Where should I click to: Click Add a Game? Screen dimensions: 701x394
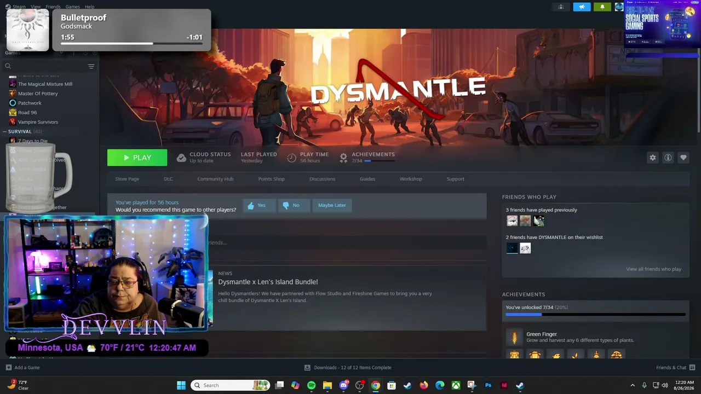tap(22, 368)
